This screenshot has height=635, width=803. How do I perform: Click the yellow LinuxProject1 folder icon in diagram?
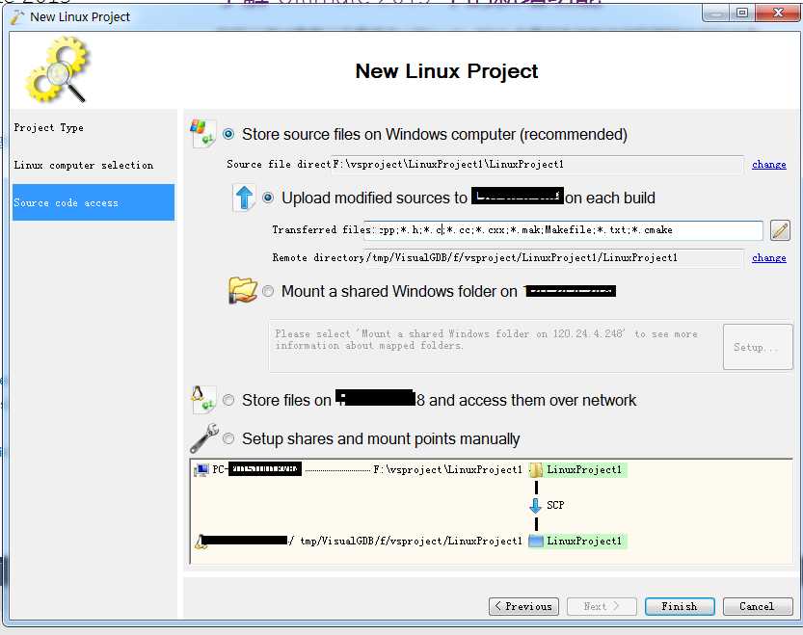pos(536,469)
